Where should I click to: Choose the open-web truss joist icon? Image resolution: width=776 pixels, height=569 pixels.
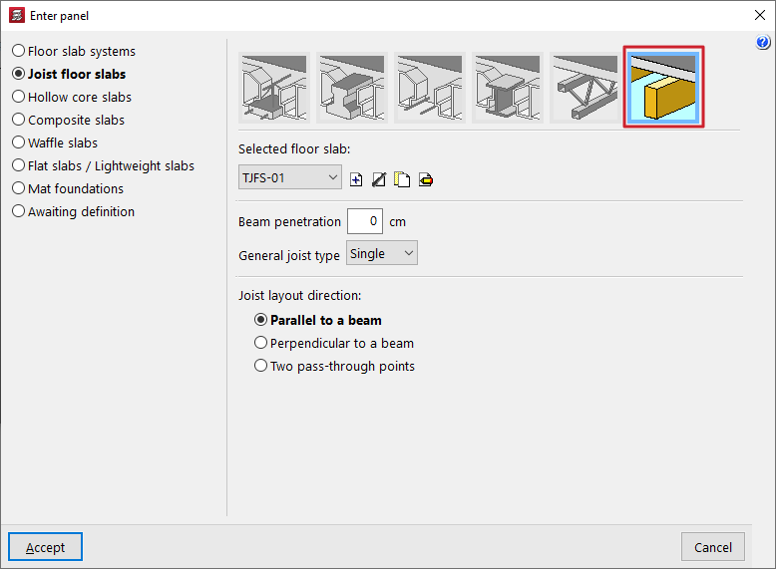tap(584, 87)
